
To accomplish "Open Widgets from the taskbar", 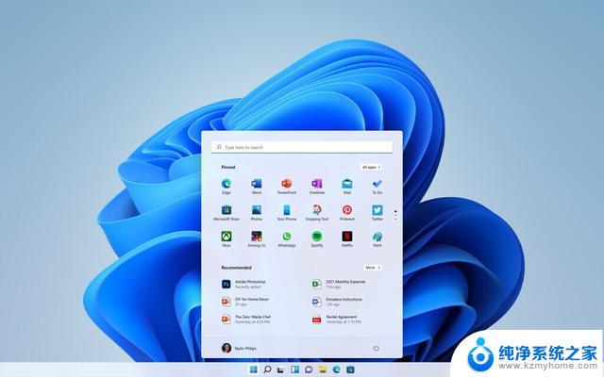I will coord(294,369).
